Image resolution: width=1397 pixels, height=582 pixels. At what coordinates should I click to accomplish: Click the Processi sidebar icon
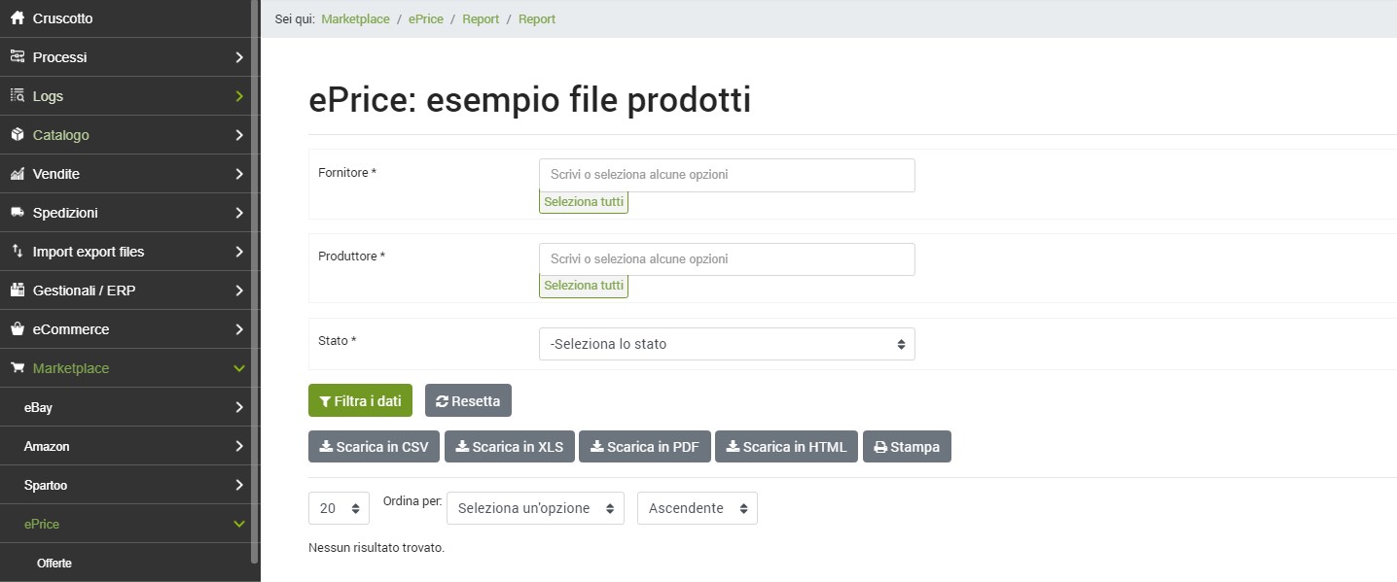point(17,57)
